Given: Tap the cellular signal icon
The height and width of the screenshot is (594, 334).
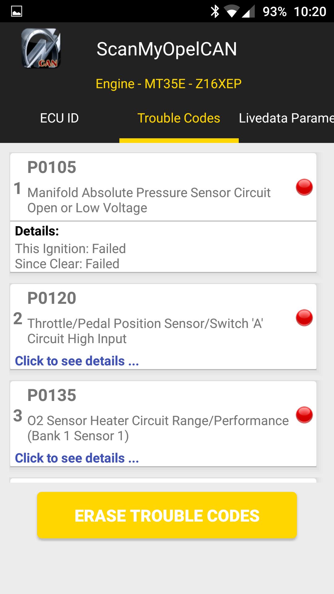Looking at the screenshot, I should [x=248, y=12].
